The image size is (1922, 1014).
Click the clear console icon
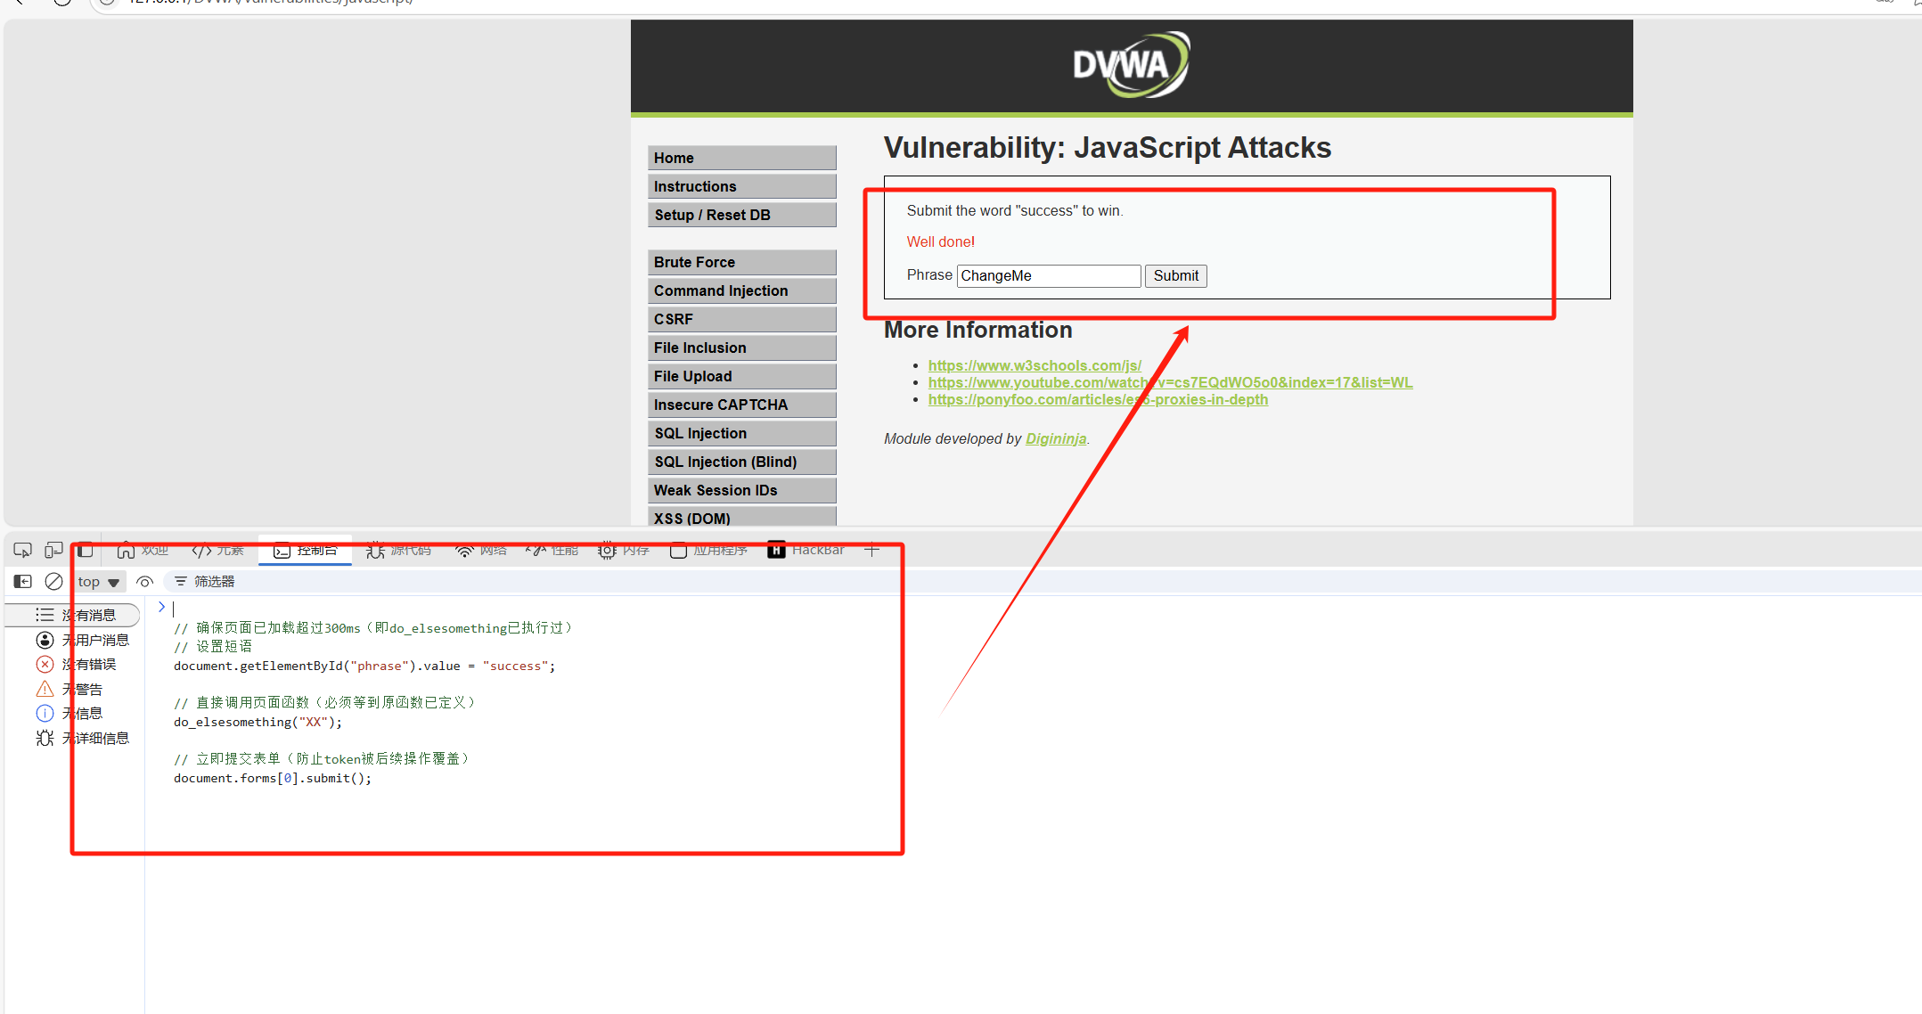[x=53, y=582]
